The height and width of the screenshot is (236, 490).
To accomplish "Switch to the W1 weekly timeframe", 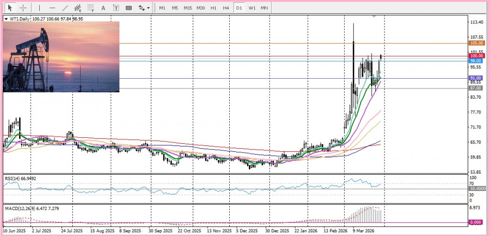I will coord(252,8).
